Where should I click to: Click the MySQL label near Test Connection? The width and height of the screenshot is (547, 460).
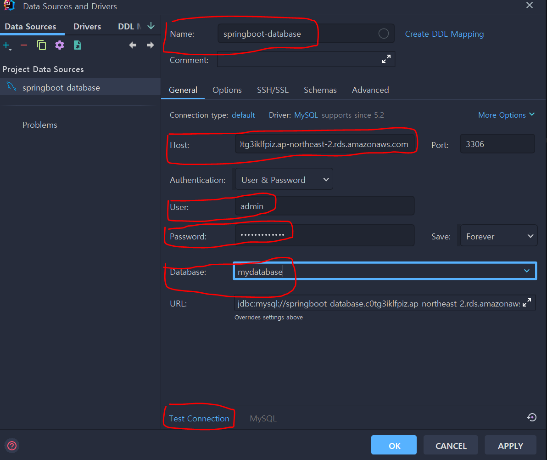tap(263, 419)
